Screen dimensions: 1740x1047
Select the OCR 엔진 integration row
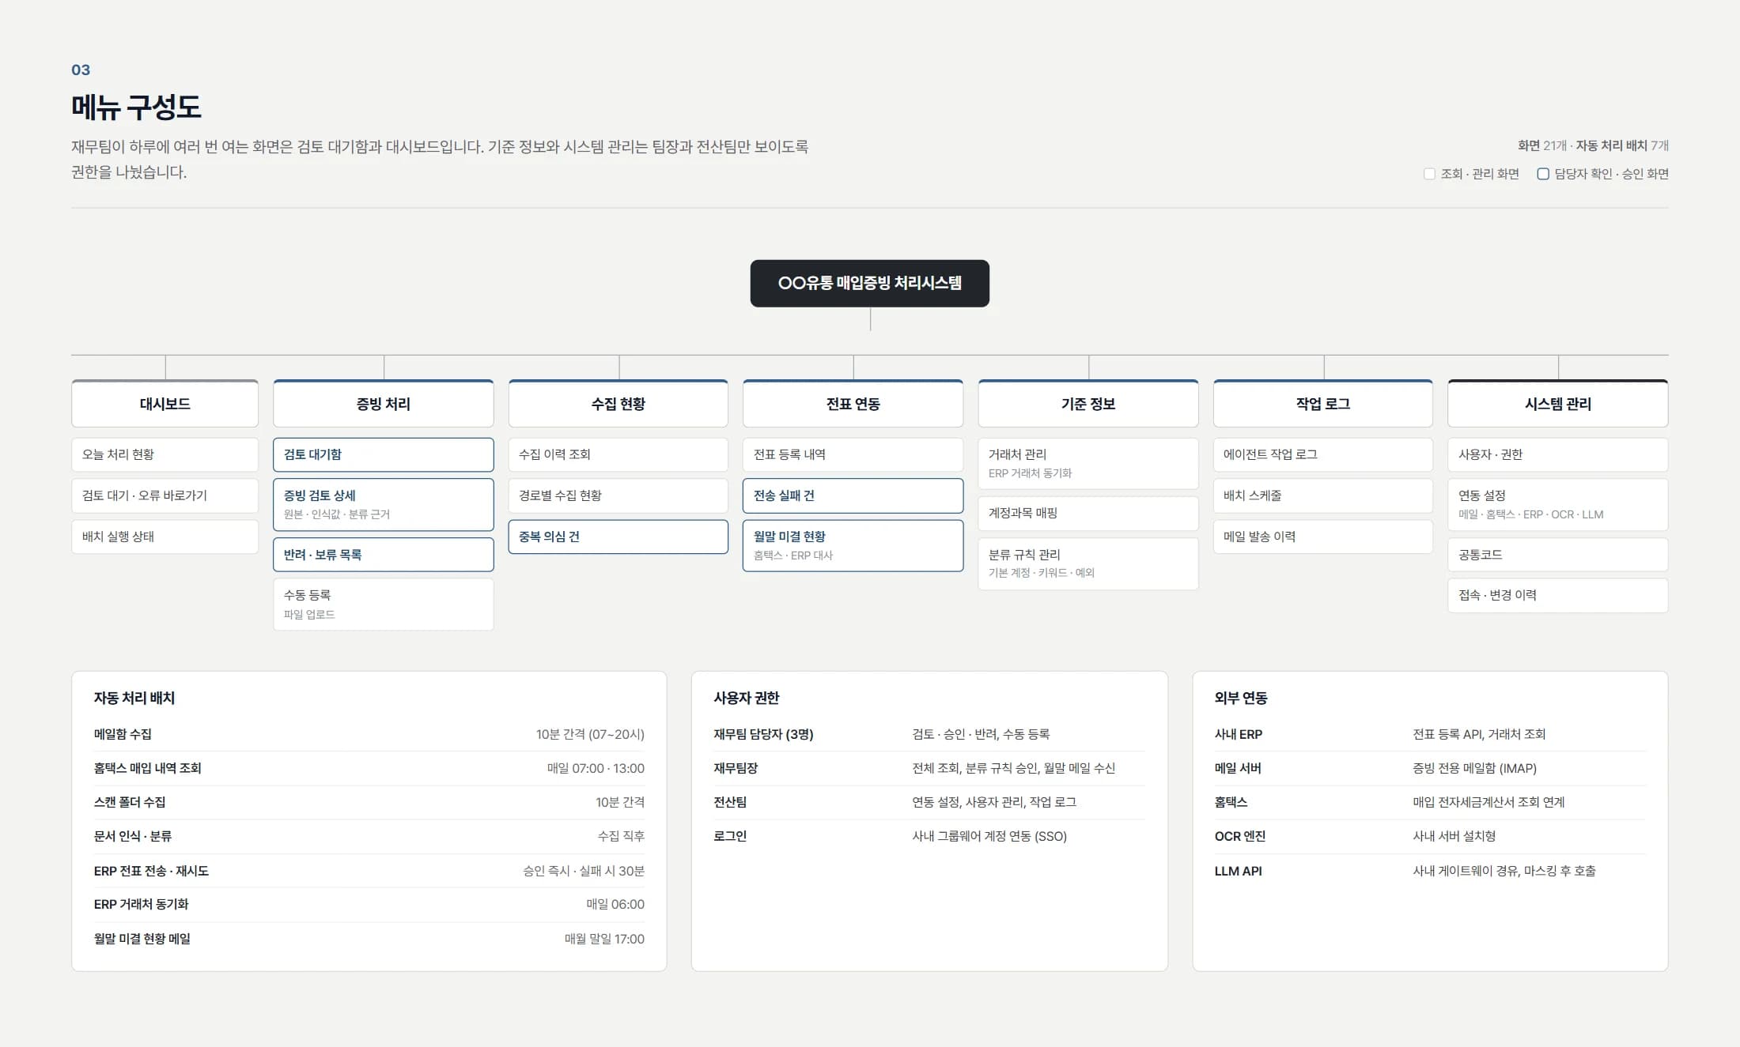pos(1430,836)
